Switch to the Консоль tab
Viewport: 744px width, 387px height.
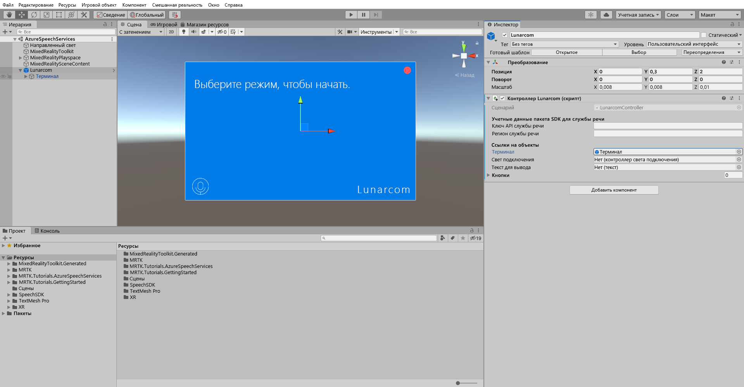[x=47, y=230]
